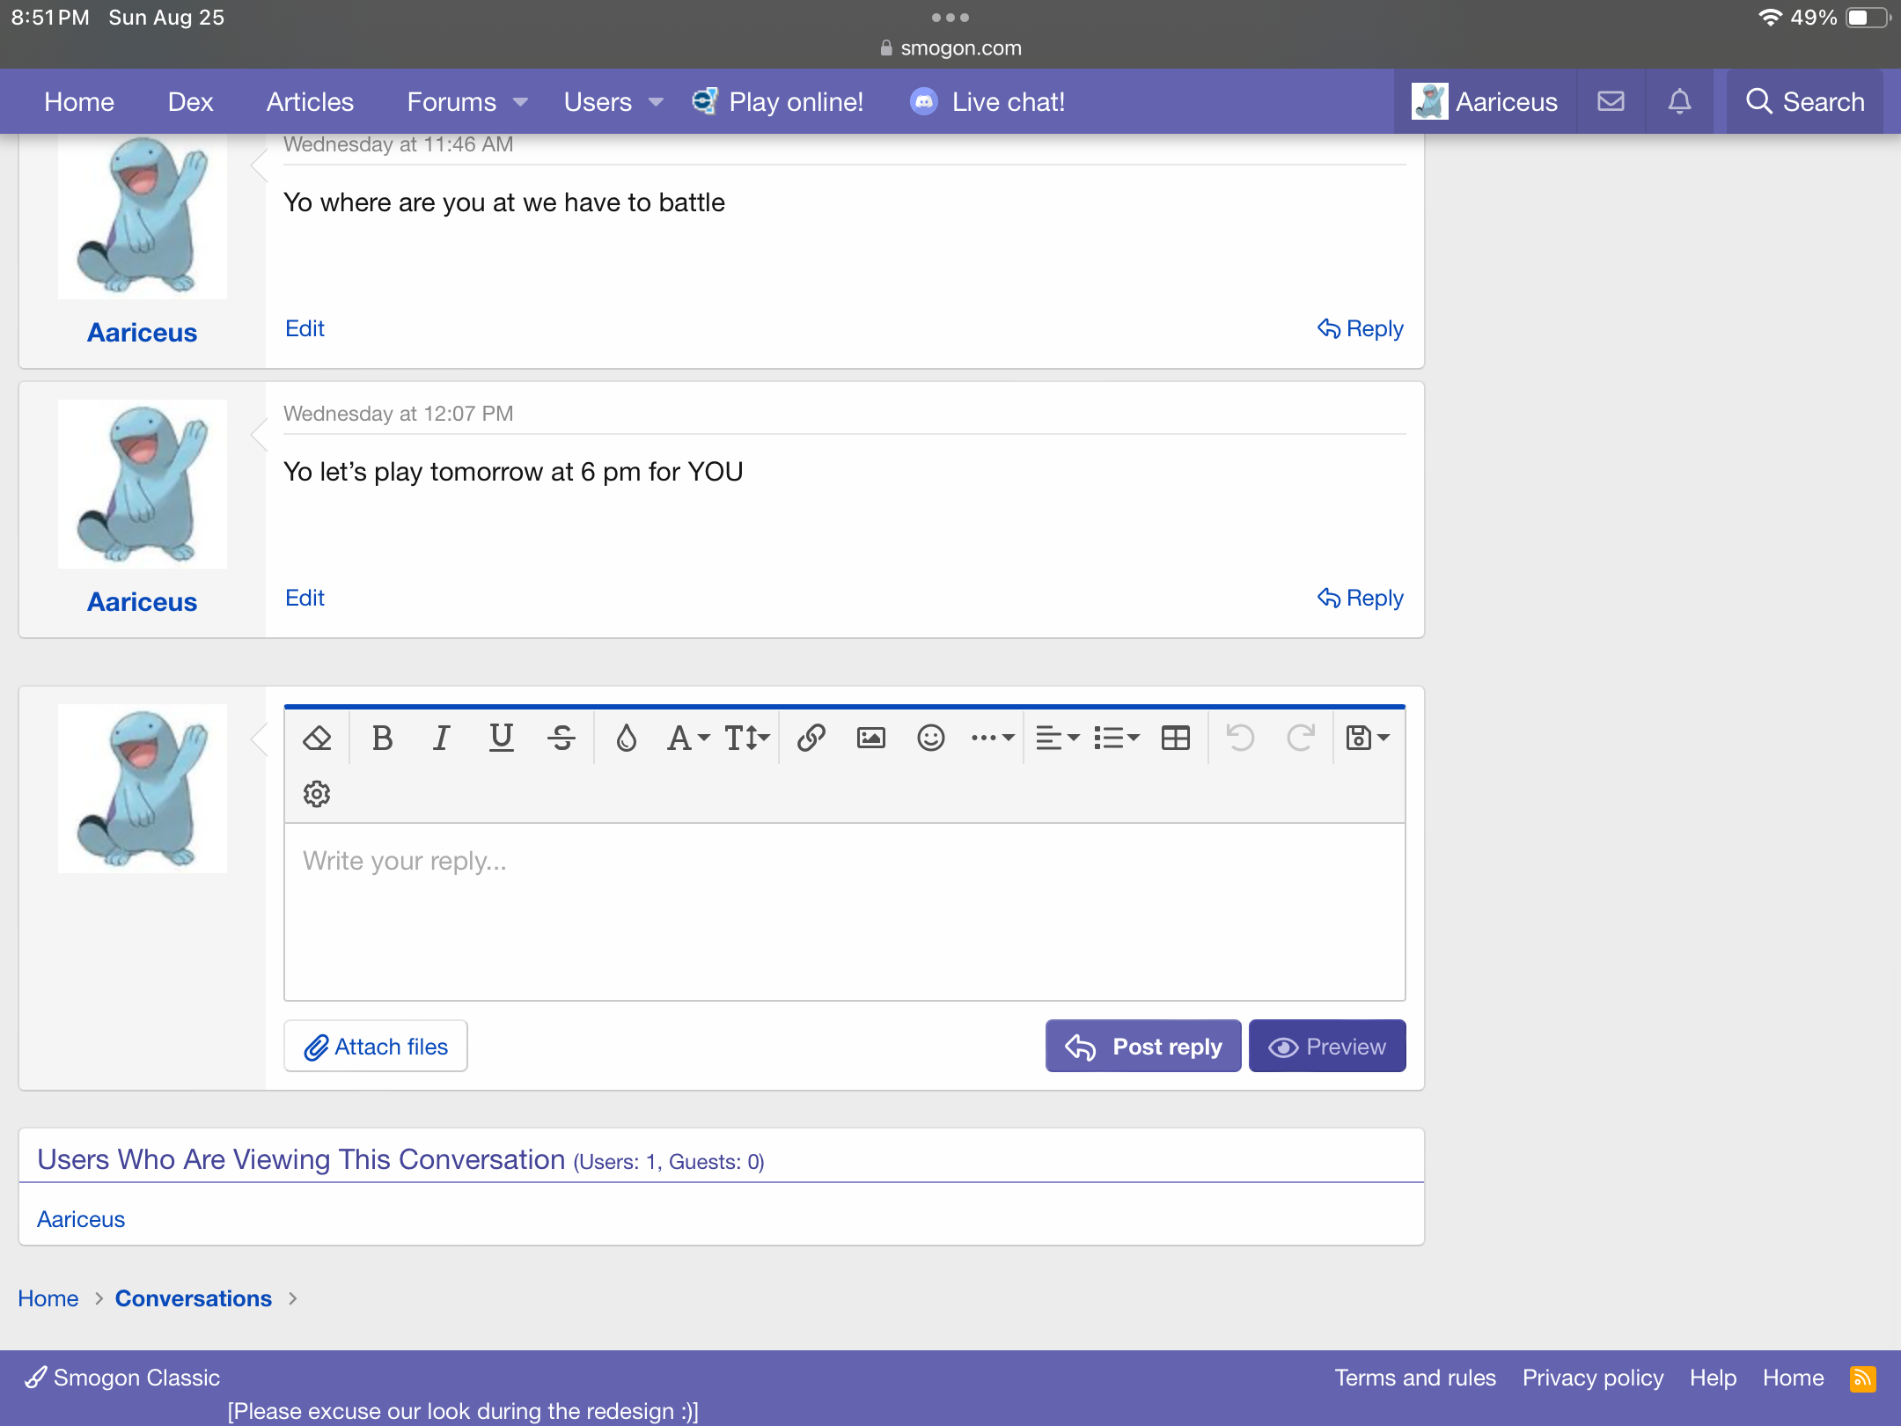Tap the battery status indicator
The height and width of the screenshot is (1426, 1901).
1867,18
